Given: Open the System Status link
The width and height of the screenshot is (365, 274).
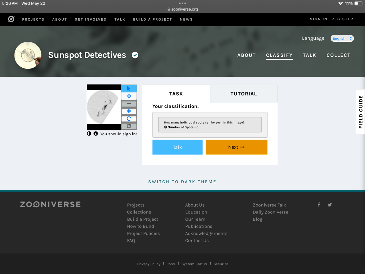Looking at the screenshot, I should pyautogui.click(x=194, y=264).
